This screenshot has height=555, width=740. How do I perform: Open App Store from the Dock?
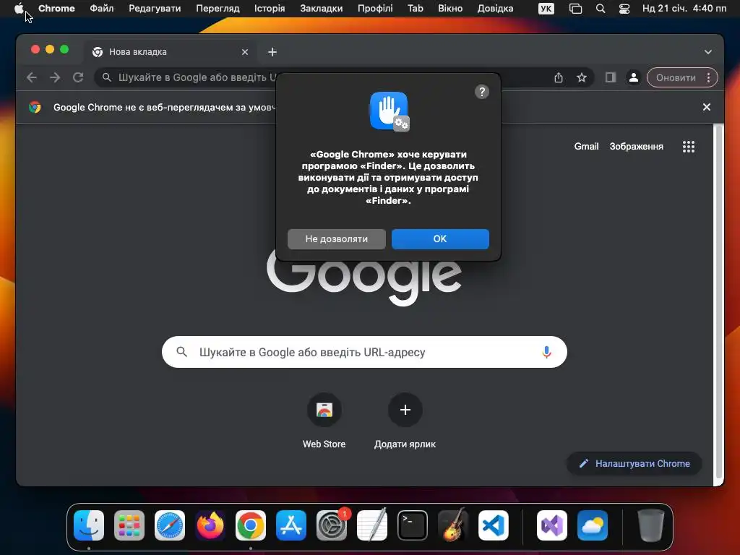click(291, 525)
